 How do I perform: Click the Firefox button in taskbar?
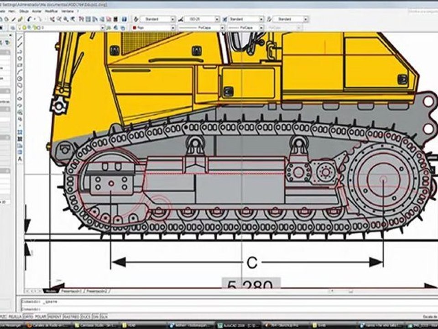[x=48, y=326]
